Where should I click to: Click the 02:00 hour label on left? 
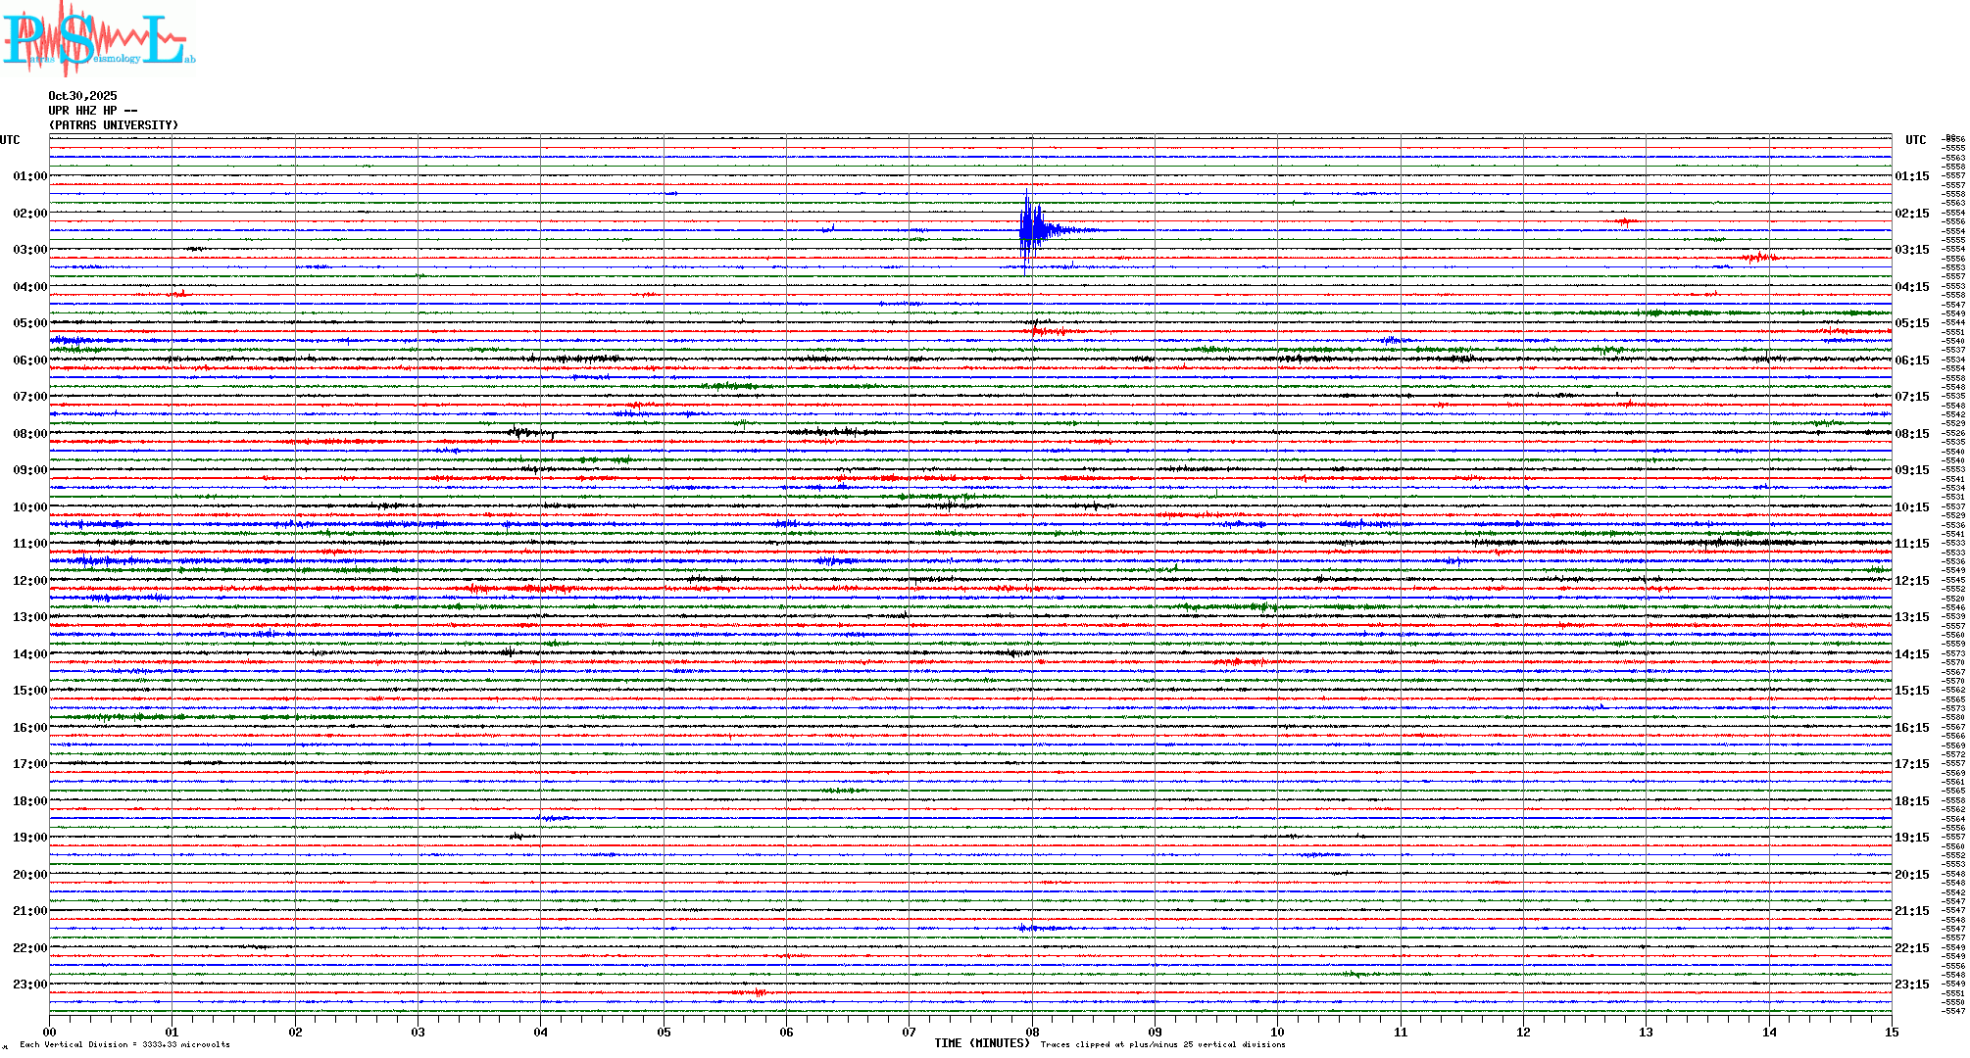pos(29,214)
